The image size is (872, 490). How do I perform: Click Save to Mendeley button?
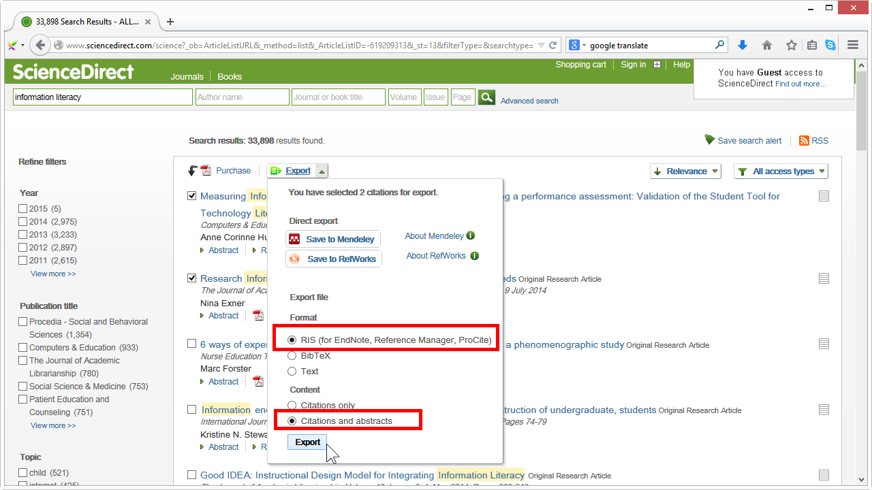click(333, 239)
